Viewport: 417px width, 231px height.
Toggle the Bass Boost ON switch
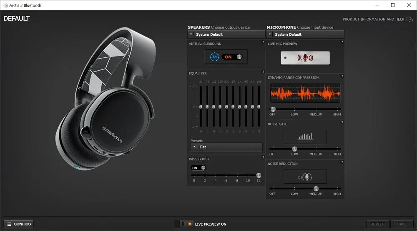pyautogui.click(x=198, y=168)
